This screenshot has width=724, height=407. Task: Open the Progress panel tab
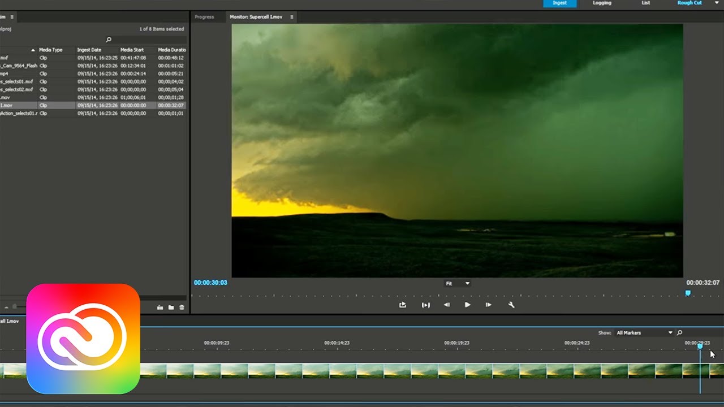[204, 17]
